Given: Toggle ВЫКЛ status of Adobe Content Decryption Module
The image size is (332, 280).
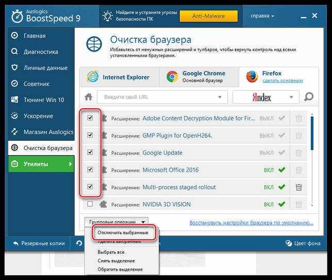Looking at the screenshot, I should 272,118.
